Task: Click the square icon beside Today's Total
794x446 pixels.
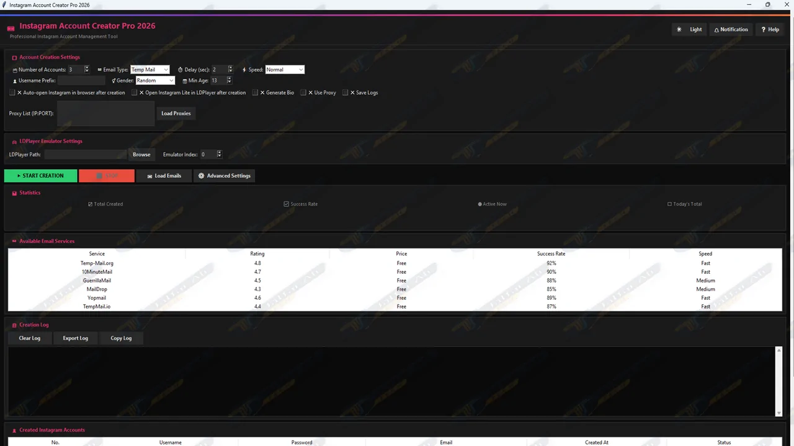Action: (x=669, y=204)
